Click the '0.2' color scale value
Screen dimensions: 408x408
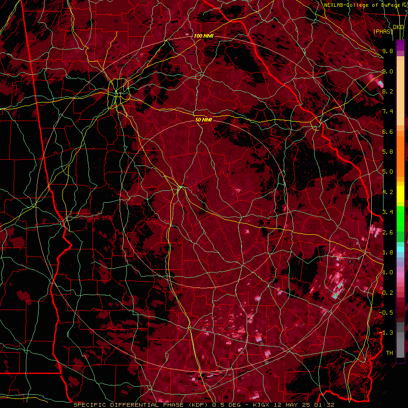point(388,293)
